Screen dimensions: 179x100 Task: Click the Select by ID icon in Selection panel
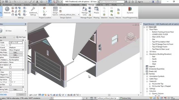click(104, 14)
